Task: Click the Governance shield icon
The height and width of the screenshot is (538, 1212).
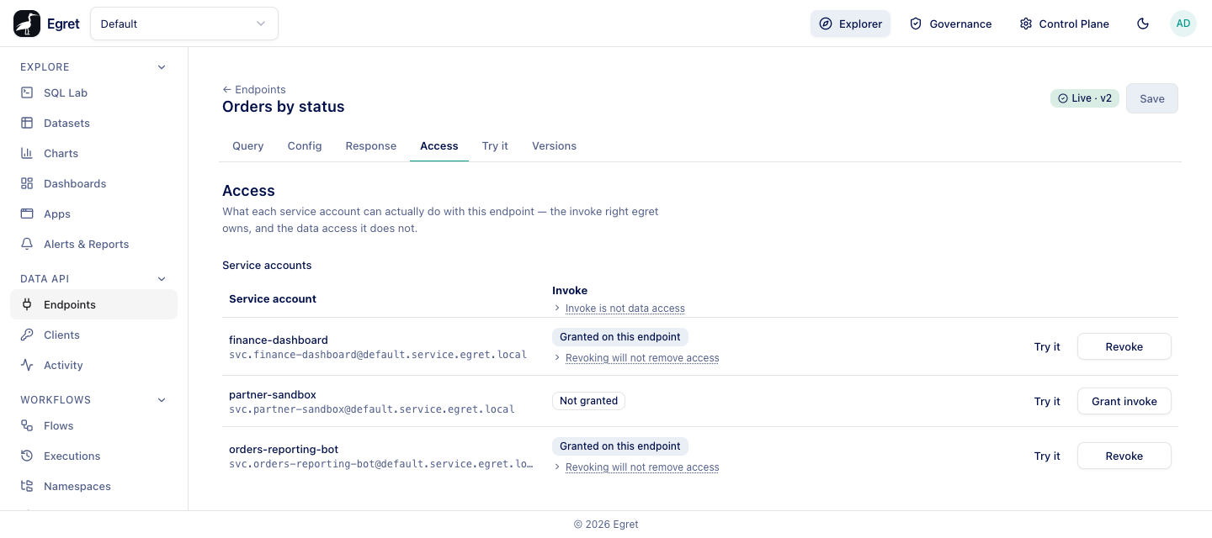Action: point(916,24)
